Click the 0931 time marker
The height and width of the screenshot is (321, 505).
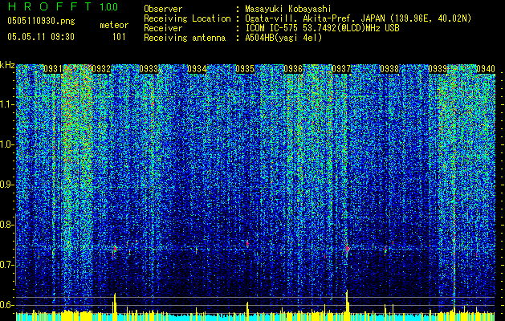53,69
